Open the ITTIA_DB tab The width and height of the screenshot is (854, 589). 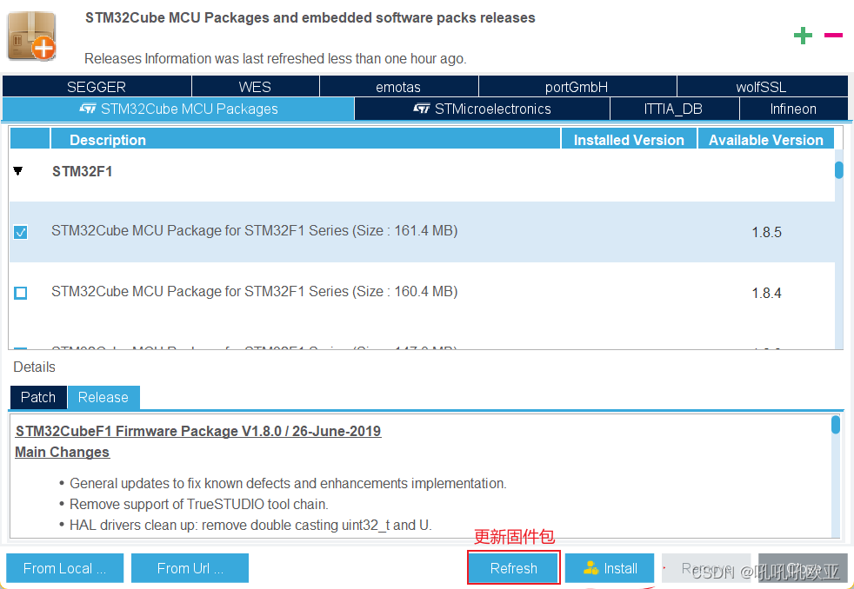[x=674, y=109]
